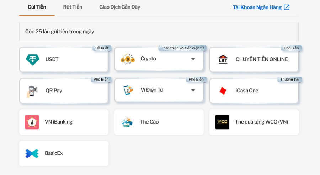320x175 pixels.
Task: Click the QR Pay phone icon
Action: point(32,91)
